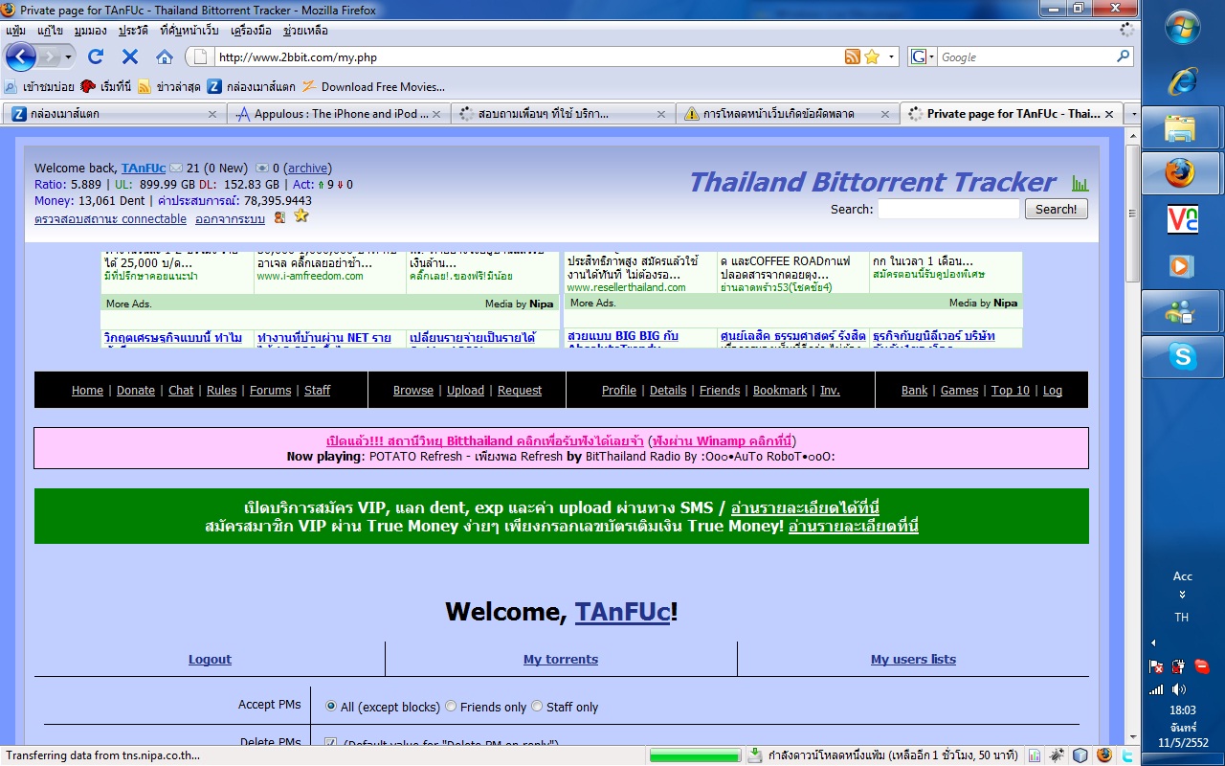Image resolution: width=1225 pixels, height=766 pixels.
Task: Click the gold star icon in the user panel
Action: [301, 216]
